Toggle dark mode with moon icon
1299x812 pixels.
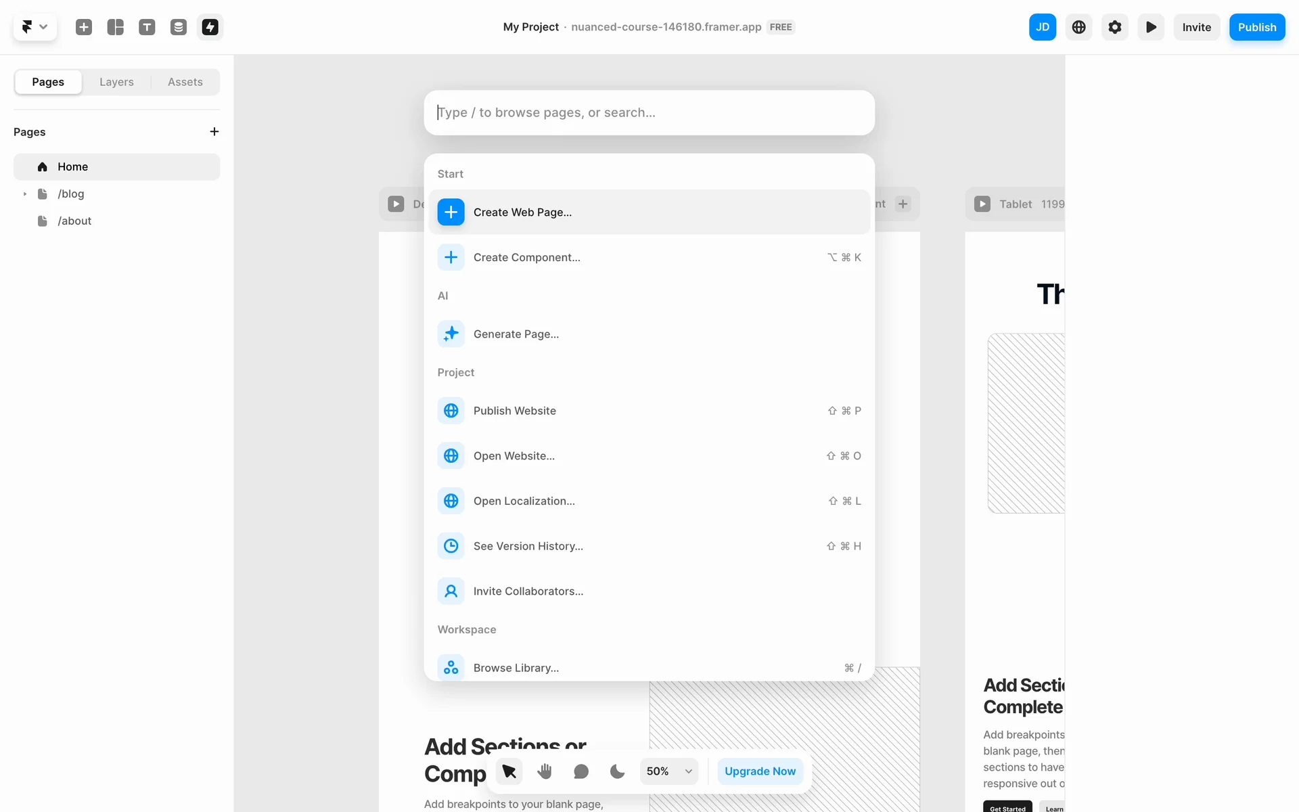click(x=617, y=771)
